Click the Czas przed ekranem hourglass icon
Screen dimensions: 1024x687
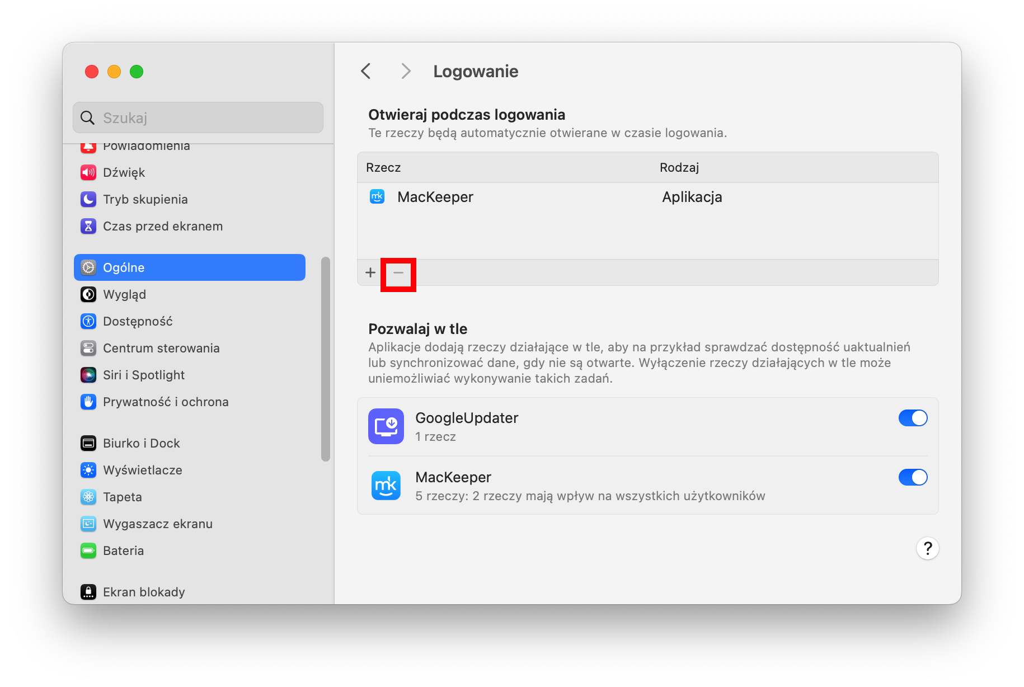tap(88, 226)
